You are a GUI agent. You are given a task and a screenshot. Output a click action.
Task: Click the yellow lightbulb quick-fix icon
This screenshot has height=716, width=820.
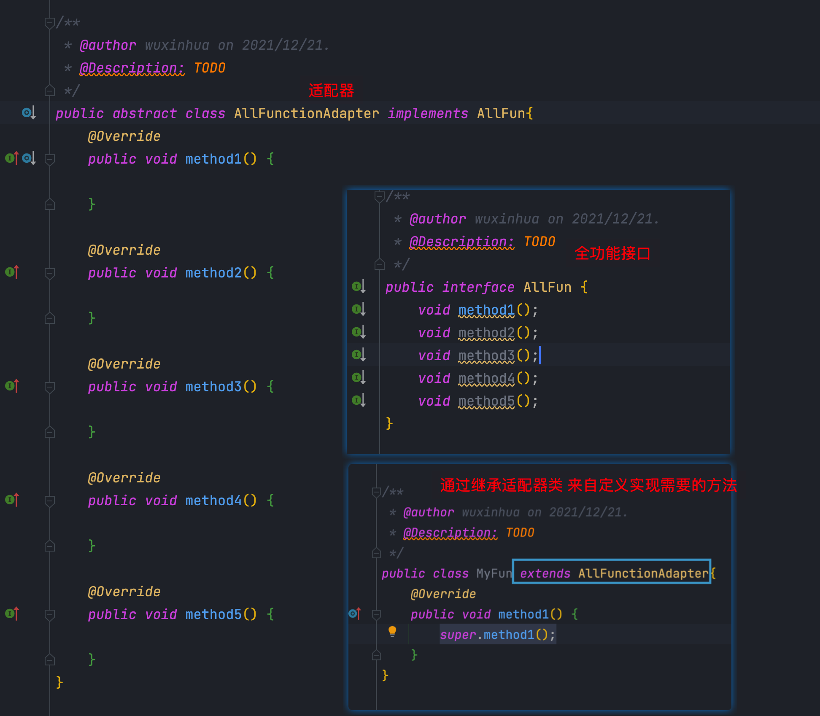tap(392, 631)
